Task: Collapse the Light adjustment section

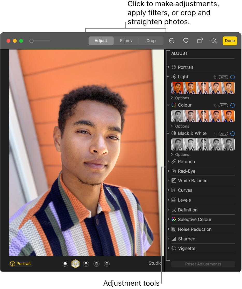Action: coord(168,77)
